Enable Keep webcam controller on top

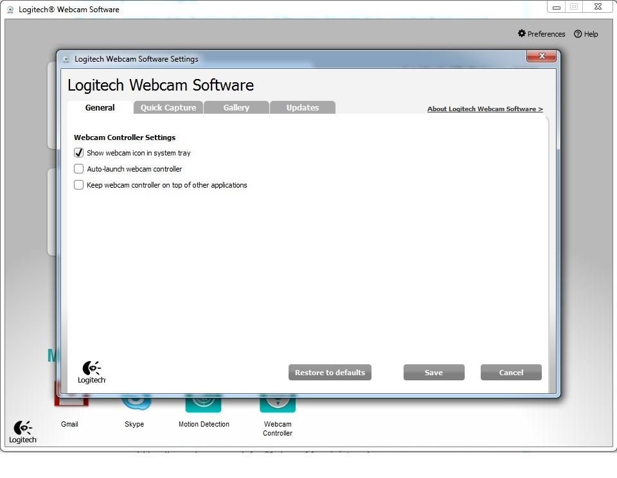click(x=78, y=185)
